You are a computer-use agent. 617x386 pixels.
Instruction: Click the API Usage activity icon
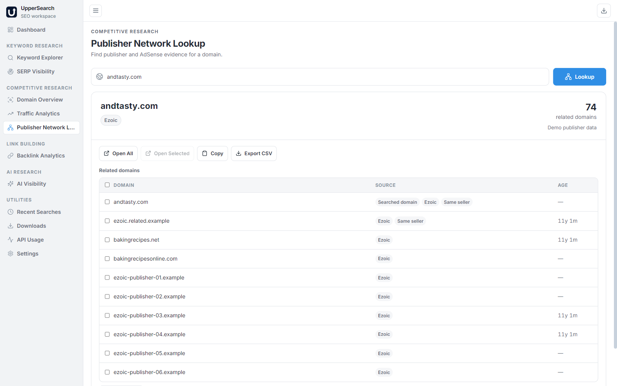tap(10, 240)
